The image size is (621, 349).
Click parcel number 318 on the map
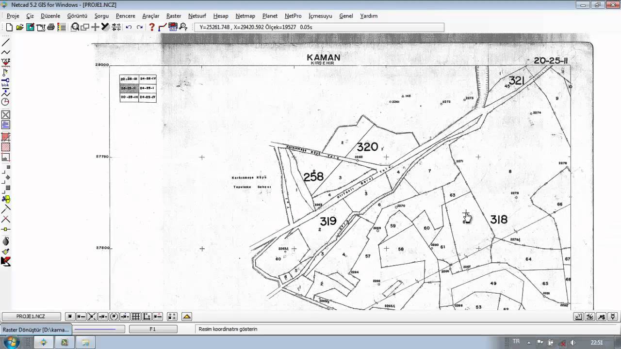pyautogui.click(x=498, y=220)
